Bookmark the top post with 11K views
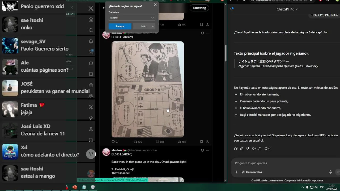340x191 pixels. tap(202, 24)
